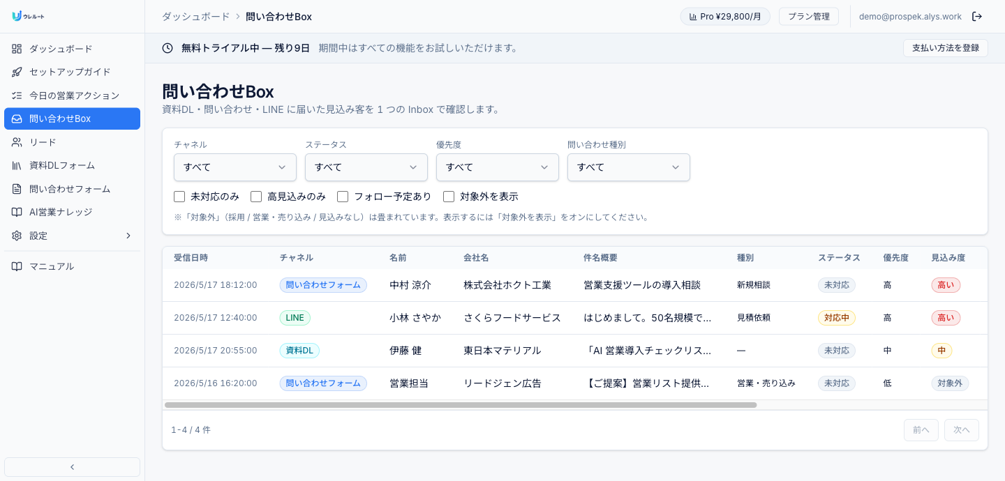Click the プラン管理 button
Viewport: 1005px width, 481px height.
pos(809,17)
